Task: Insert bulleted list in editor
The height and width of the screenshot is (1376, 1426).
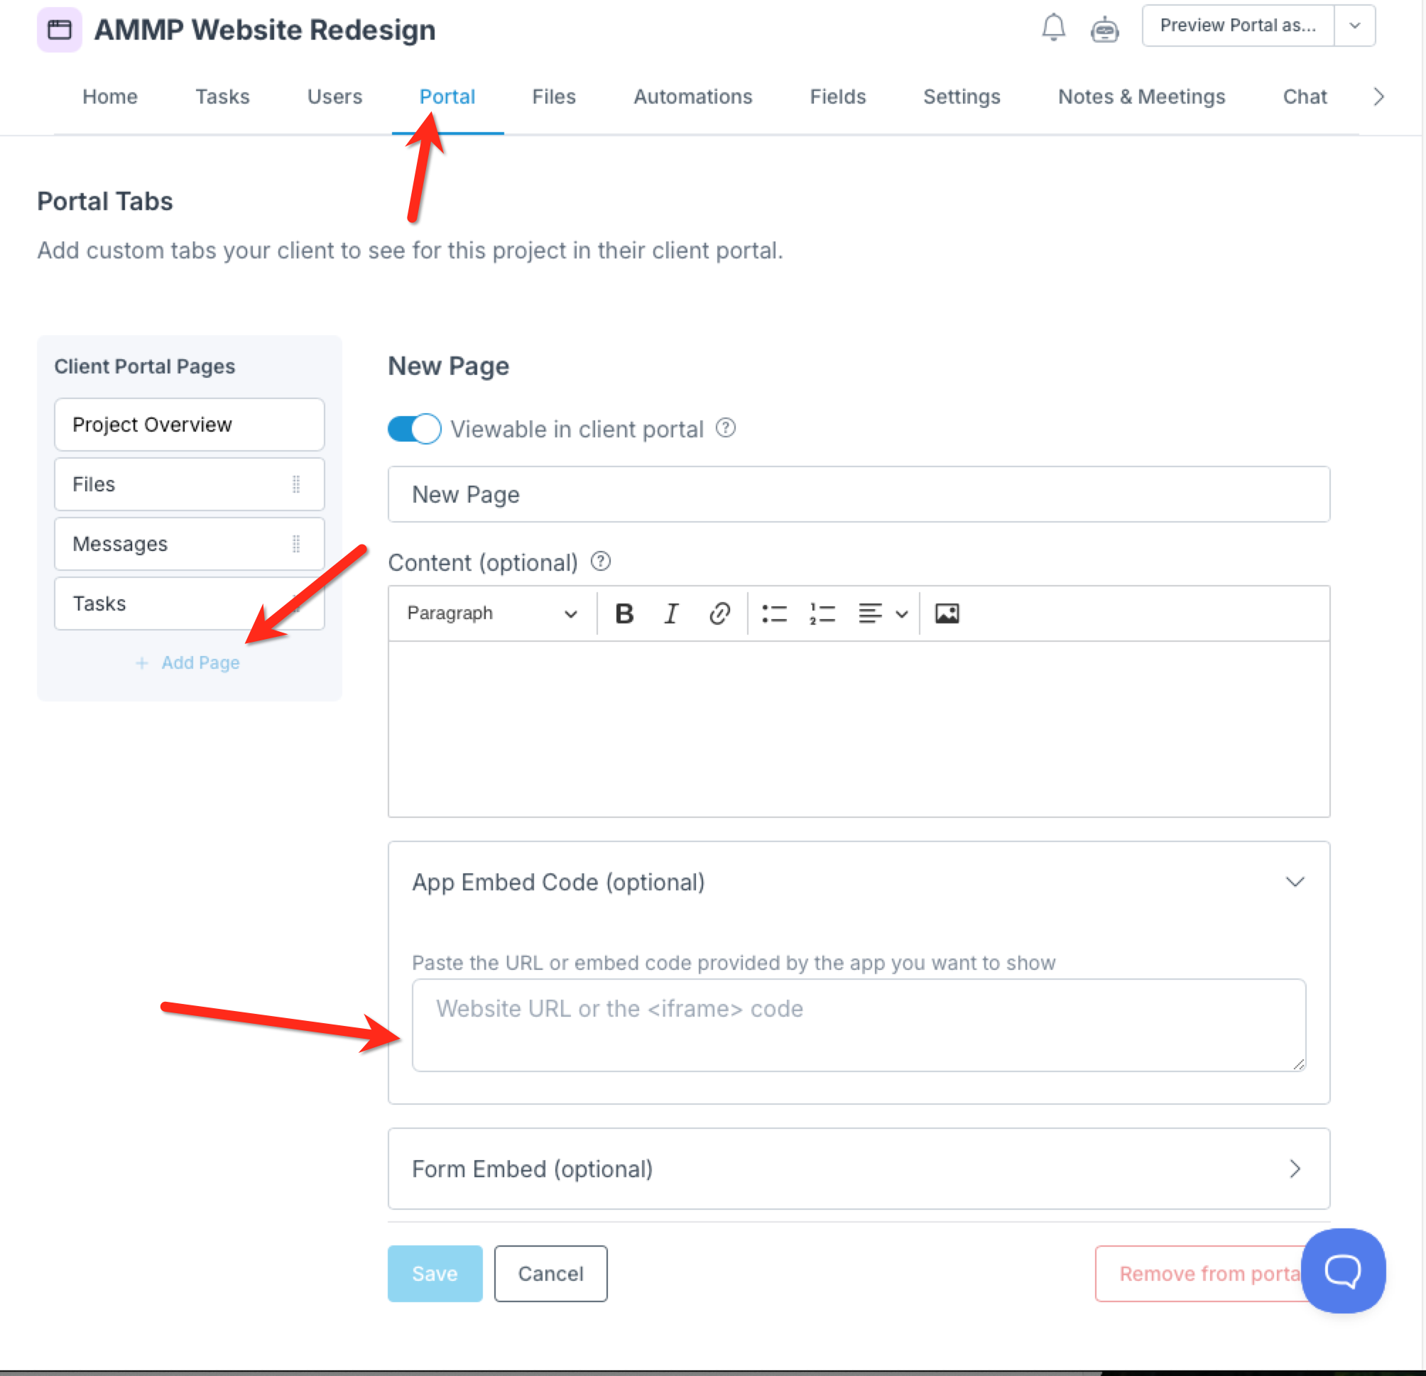Action: [773, 613]
